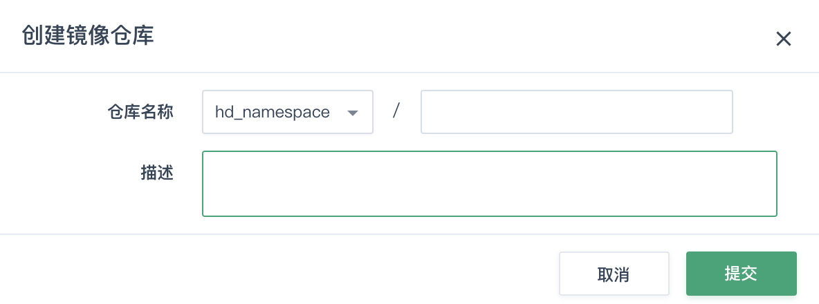Click inside the 描述 description text area
819x304 pixels.
point(490,184)
